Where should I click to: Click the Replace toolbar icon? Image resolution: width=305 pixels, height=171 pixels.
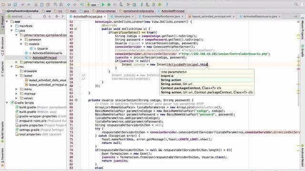pos(61,4)
